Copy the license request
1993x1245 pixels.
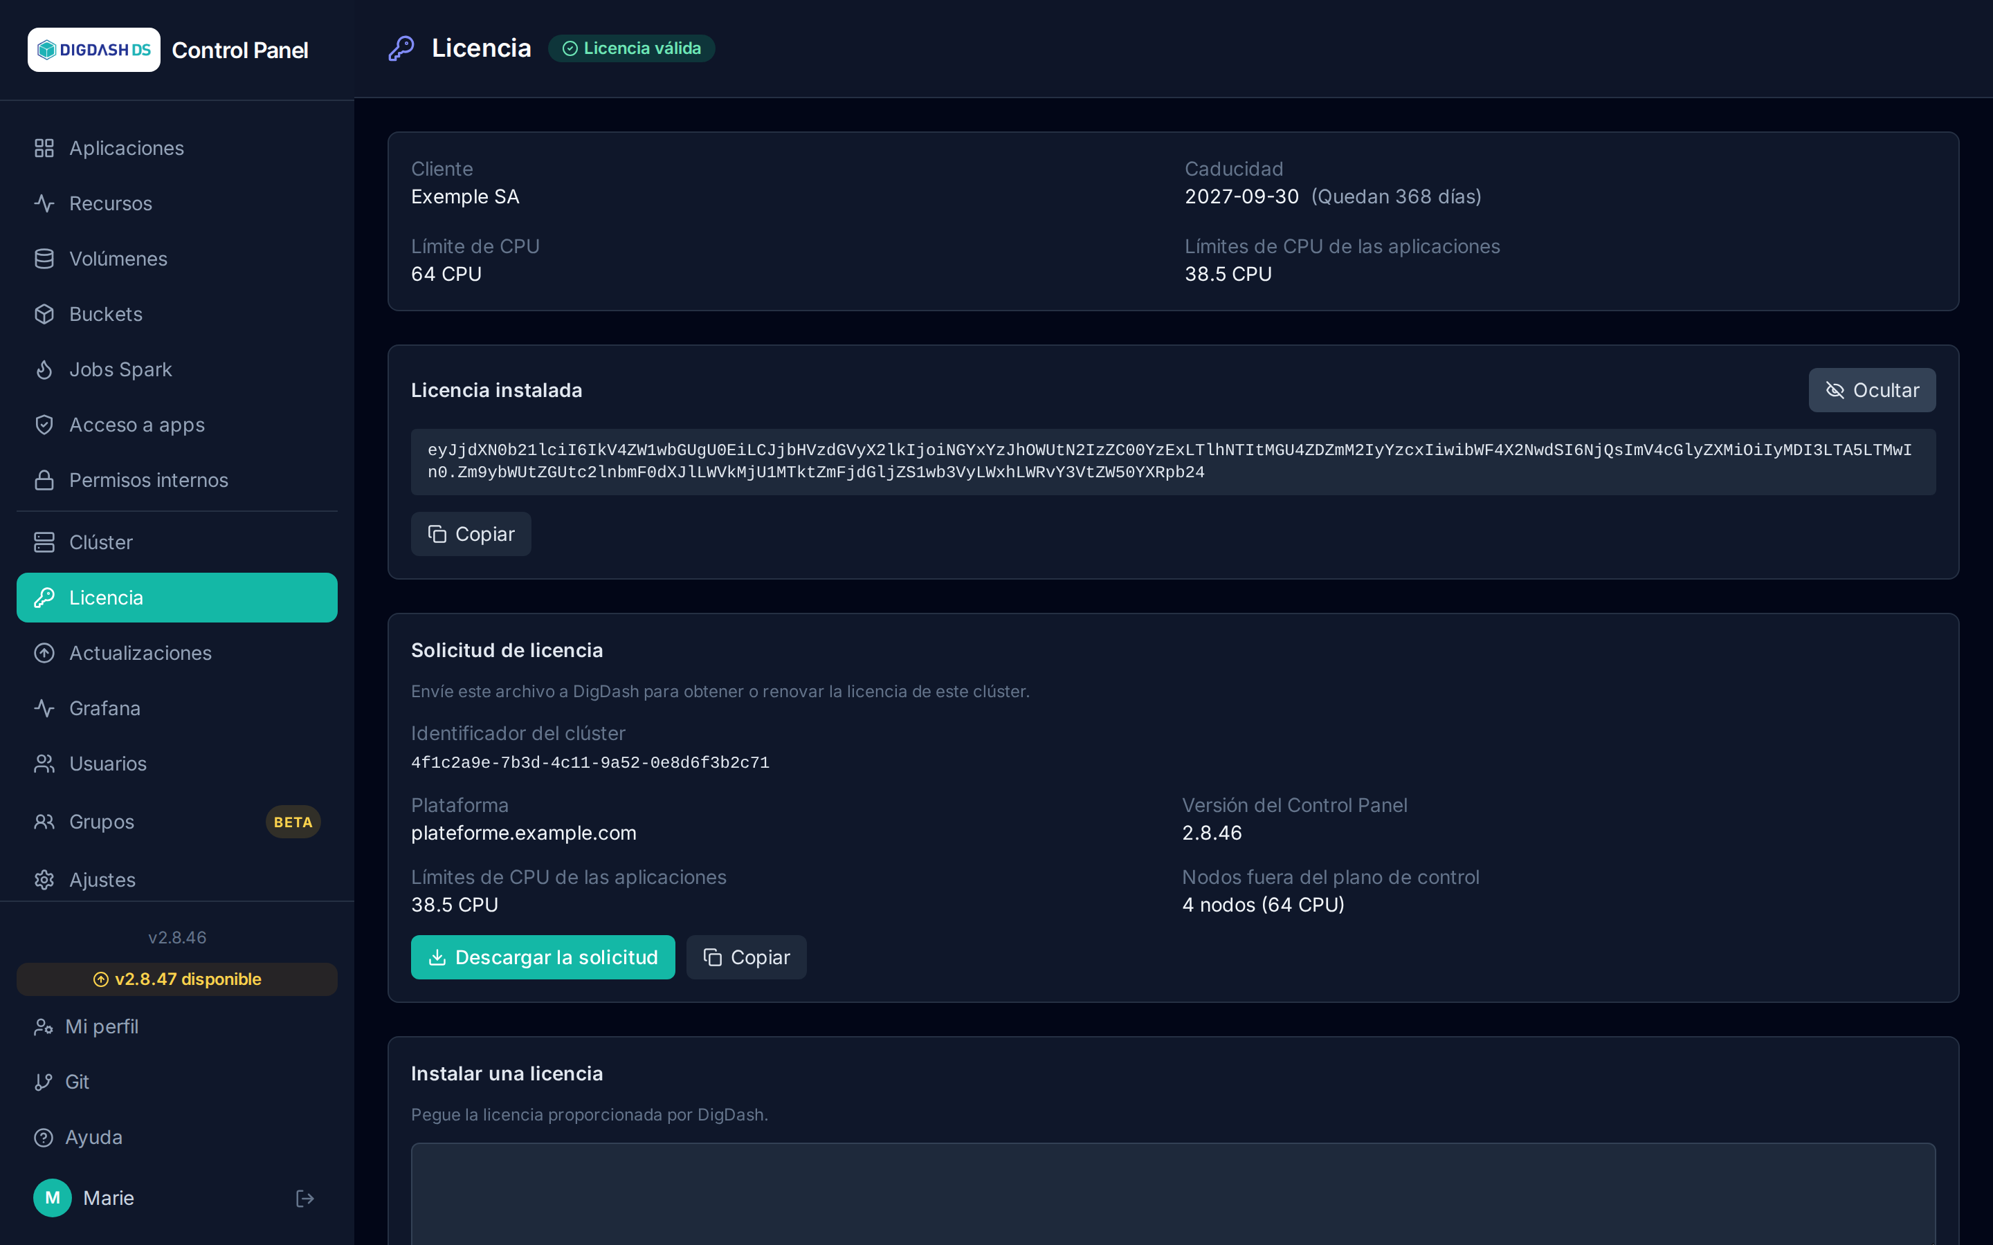coord(746,958)
